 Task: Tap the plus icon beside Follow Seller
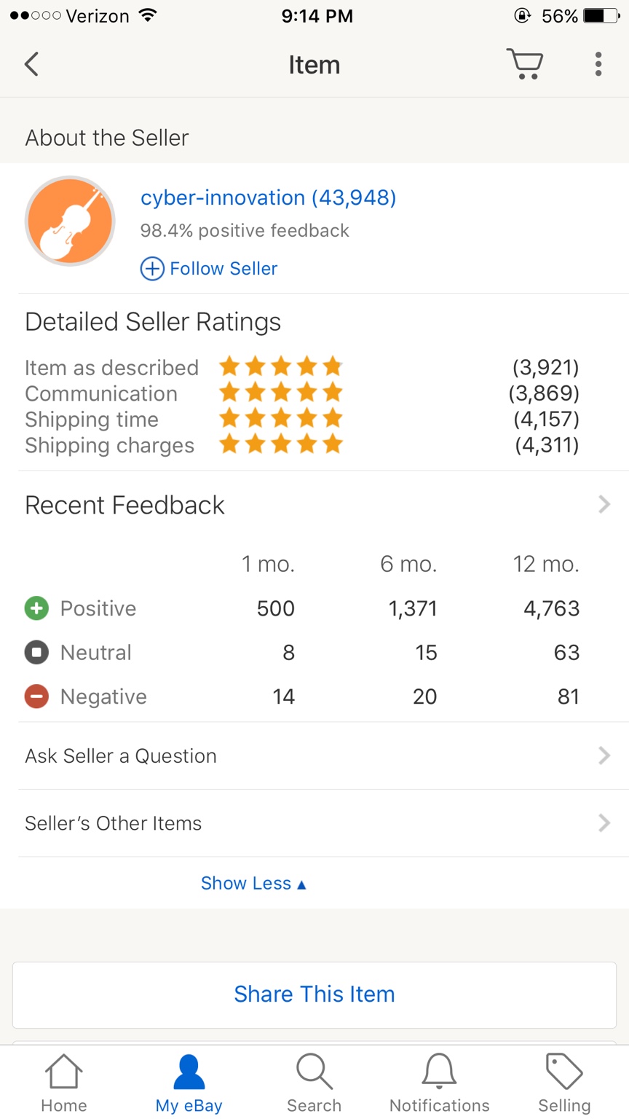pos(151,269)
